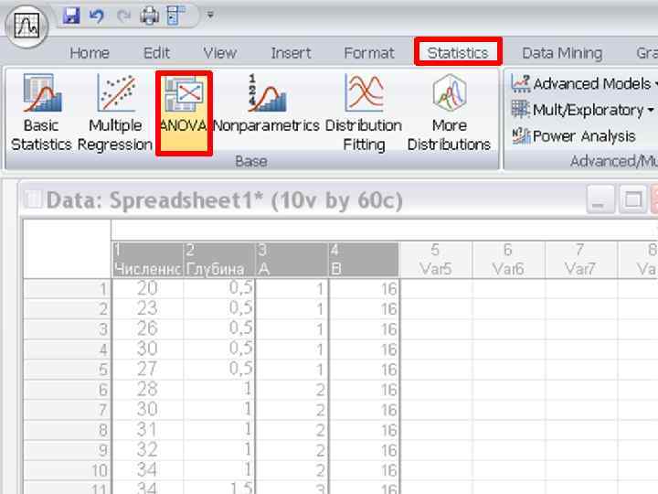Image resolution: width=658 pixels, height=494 pixels.
Task: Click the Mult/Exploratory grid icon
Action: [x=520, y=109]
